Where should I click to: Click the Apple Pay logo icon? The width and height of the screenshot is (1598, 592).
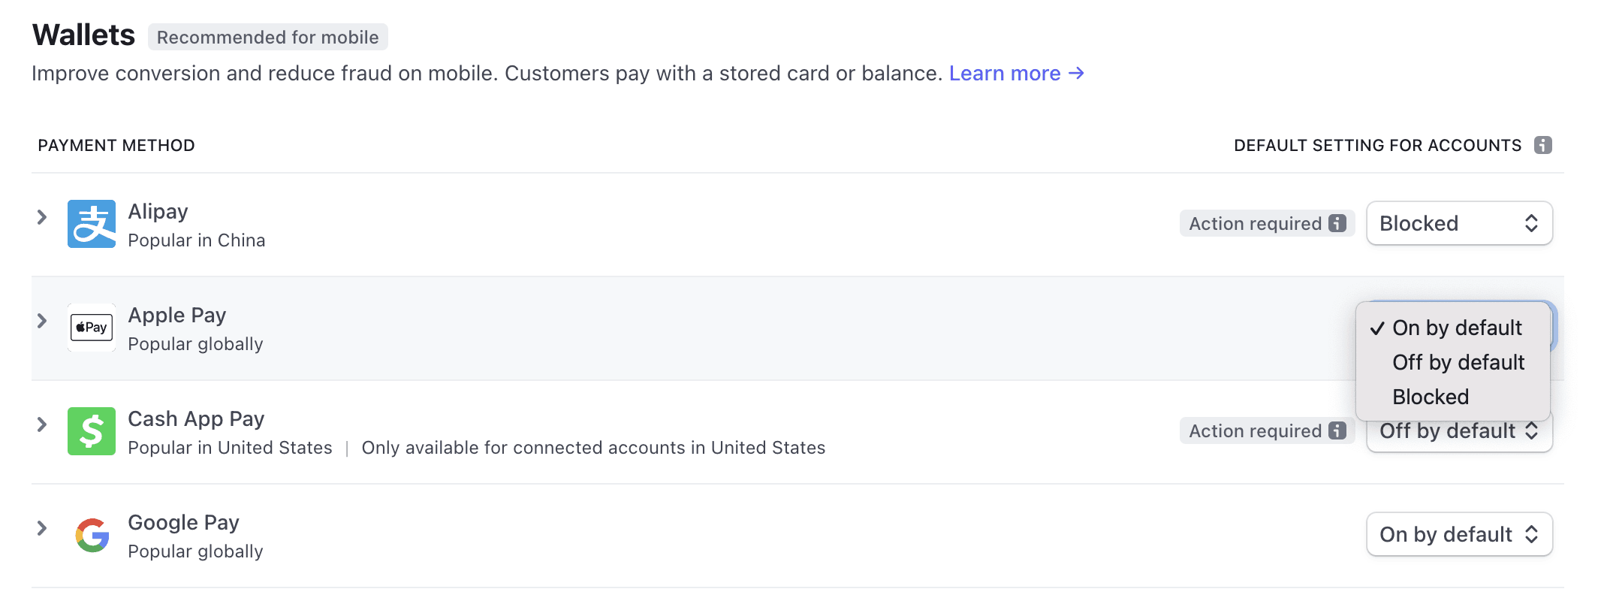click(90, 327)
